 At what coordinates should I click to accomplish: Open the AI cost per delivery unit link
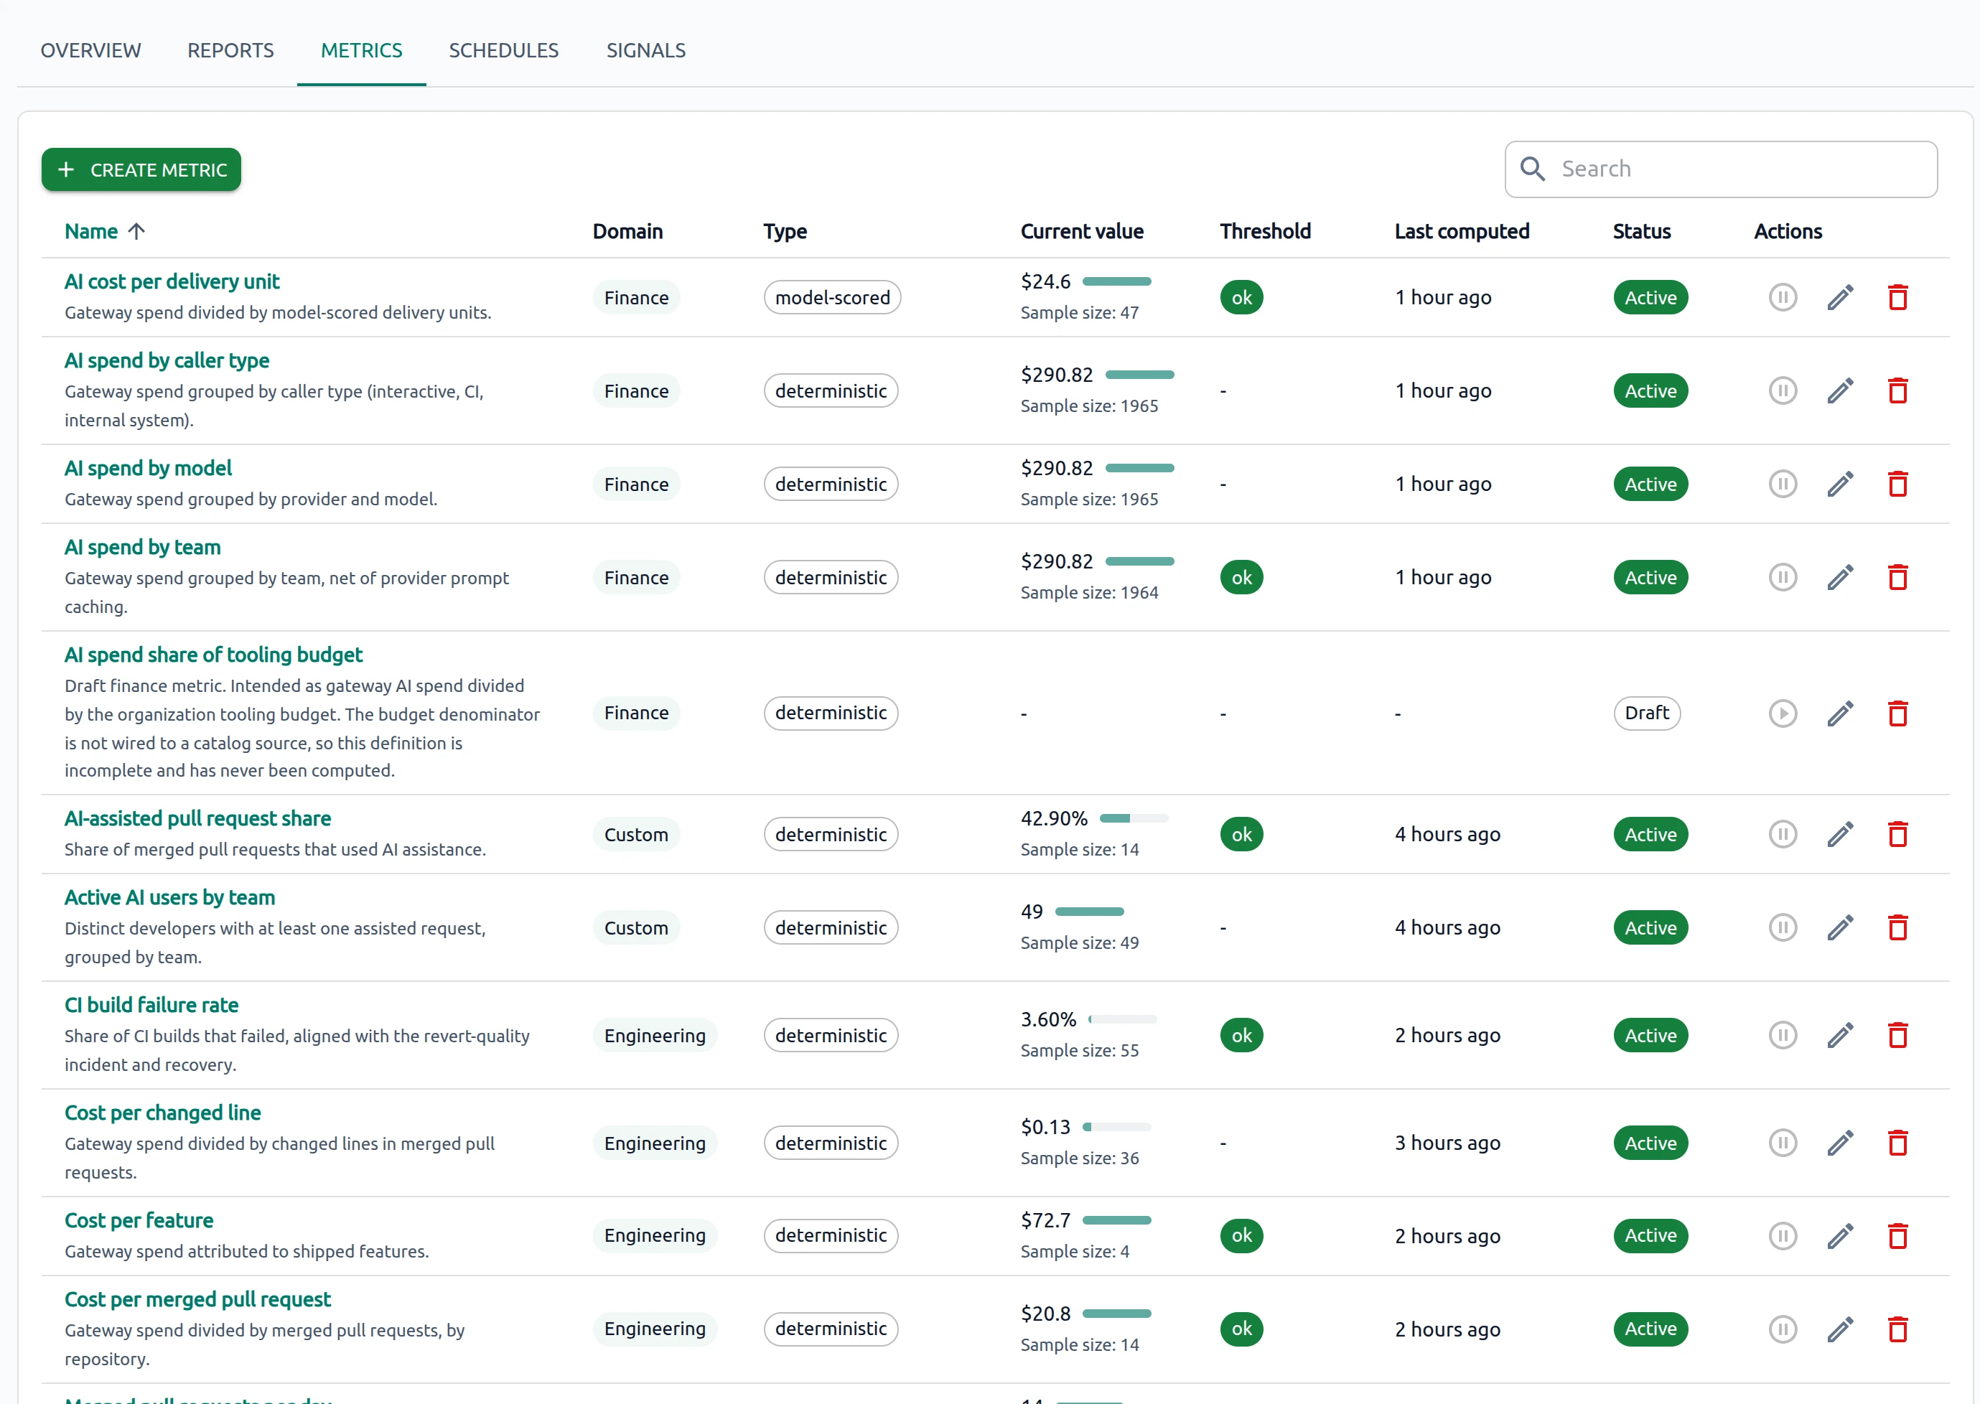click(171, 282)
